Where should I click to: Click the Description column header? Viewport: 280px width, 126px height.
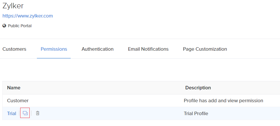point(198,88)
